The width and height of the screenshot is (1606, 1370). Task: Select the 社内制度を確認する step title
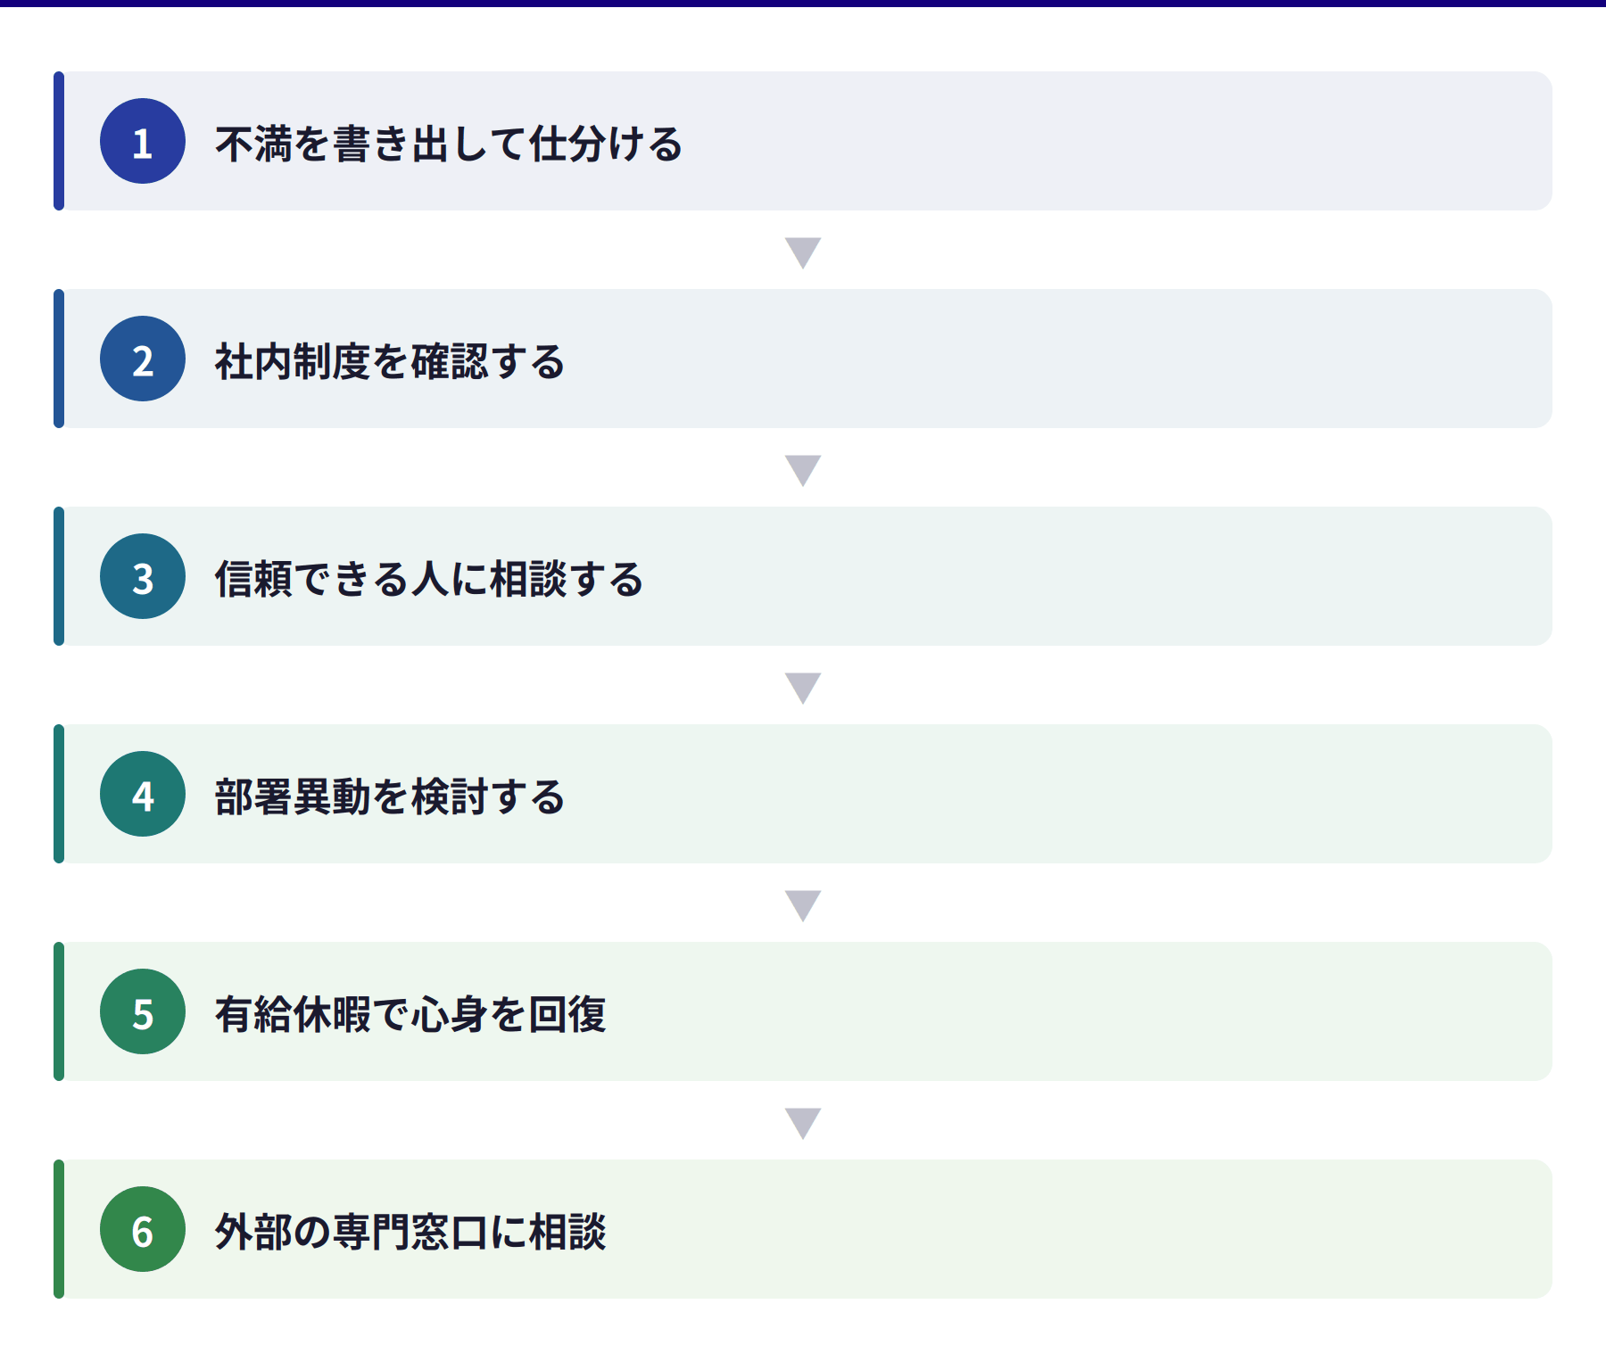(390, 361)
